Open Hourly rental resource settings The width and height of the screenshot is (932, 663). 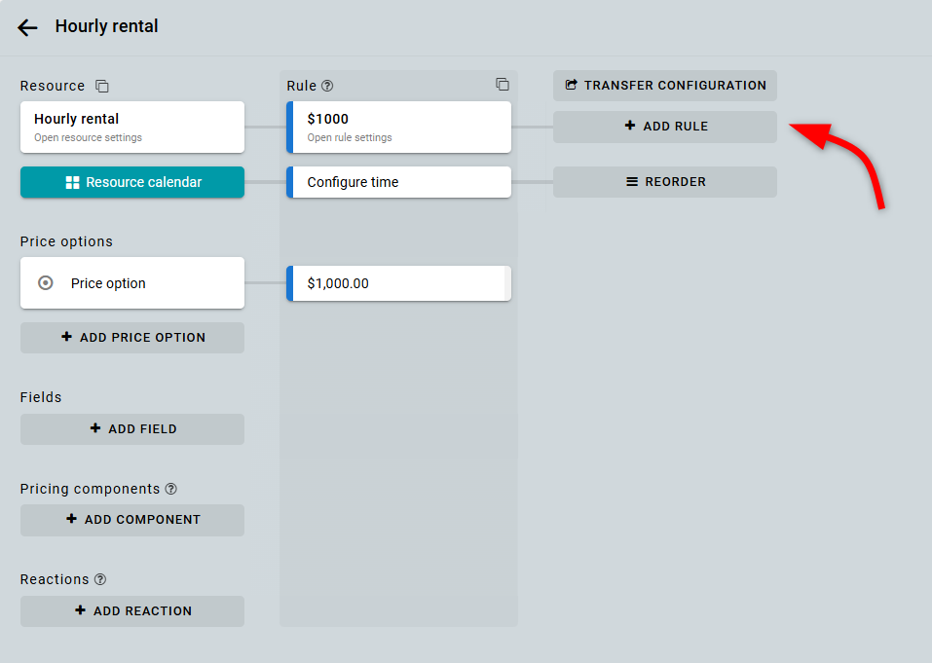(132, 127)
